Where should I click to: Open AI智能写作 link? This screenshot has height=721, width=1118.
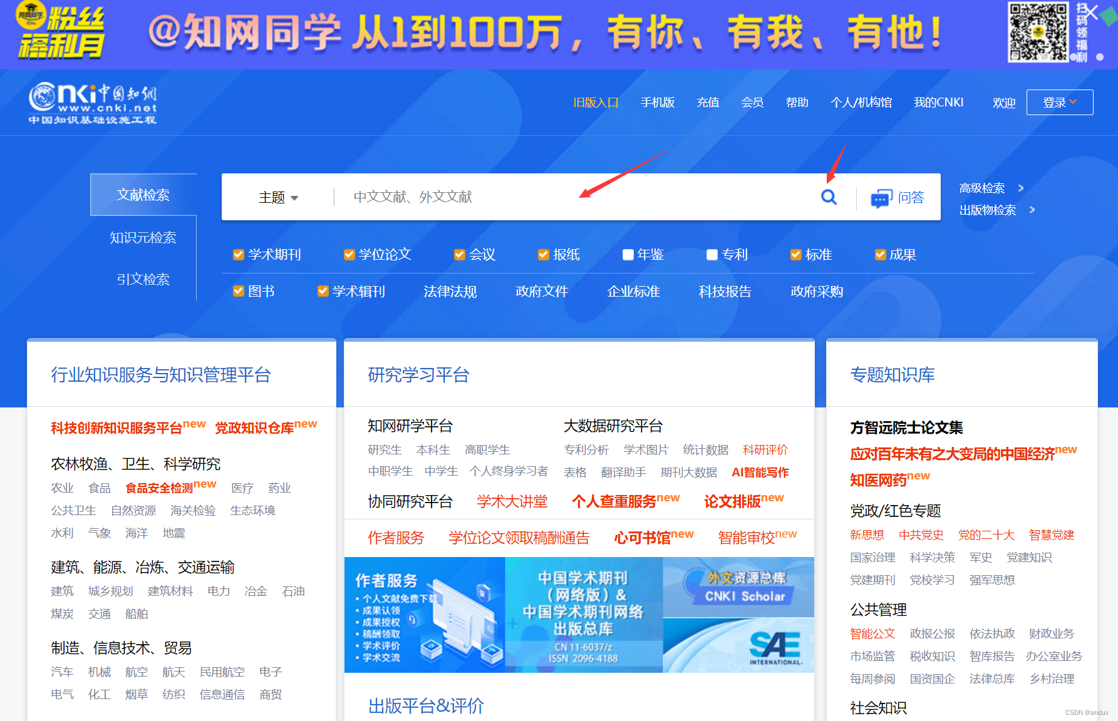pos(760,473)
